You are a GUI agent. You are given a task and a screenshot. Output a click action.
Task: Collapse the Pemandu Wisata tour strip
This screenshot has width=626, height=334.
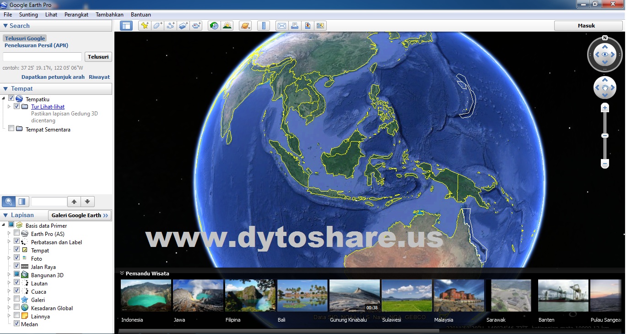pos(122,273)
